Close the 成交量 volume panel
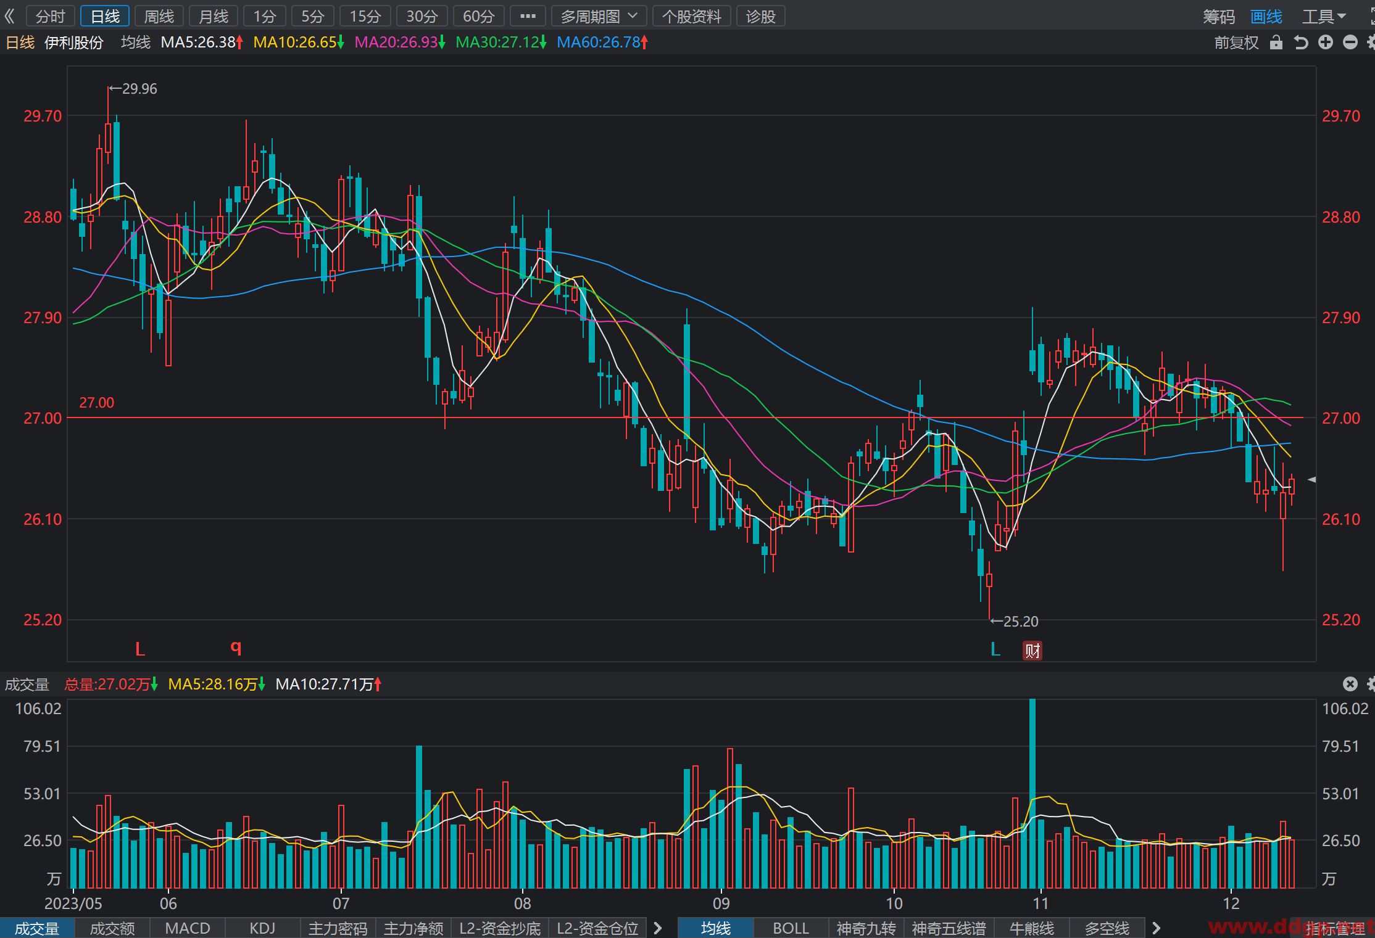Screen dimensions: 1375x938 click(1350, 684)
